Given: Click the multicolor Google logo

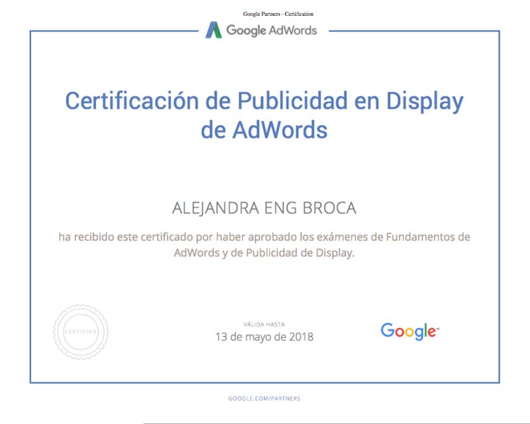Looking at the screenshot, I should [x=409, y=331].
